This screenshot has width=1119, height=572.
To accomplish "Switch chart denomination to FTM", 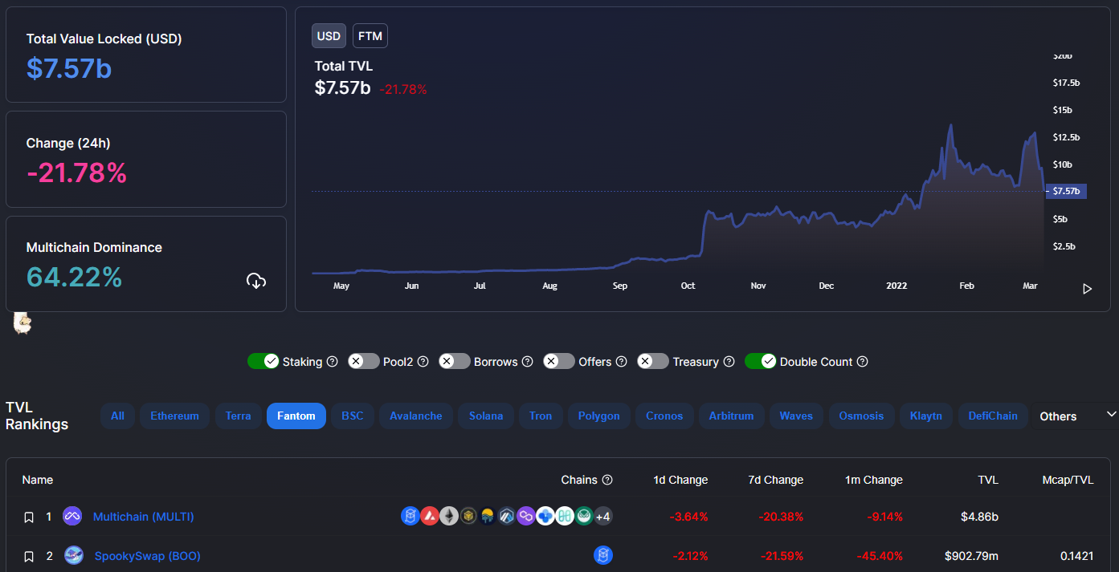I will (x=370, y=36).
